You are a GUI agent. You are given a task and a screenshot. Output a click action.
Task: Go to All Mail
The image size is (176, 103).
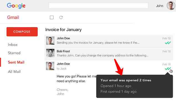(x=14, y=72)
